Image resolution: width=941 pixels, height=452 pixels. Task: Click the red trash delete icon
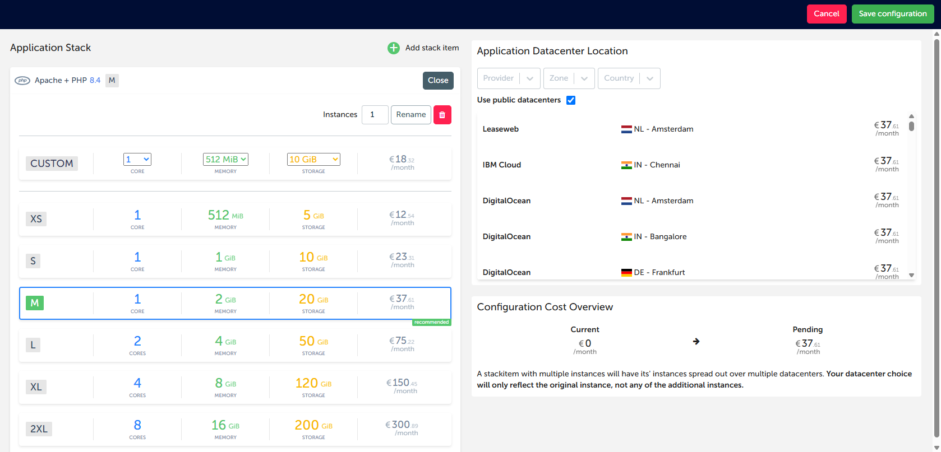(x=442, y=115)
